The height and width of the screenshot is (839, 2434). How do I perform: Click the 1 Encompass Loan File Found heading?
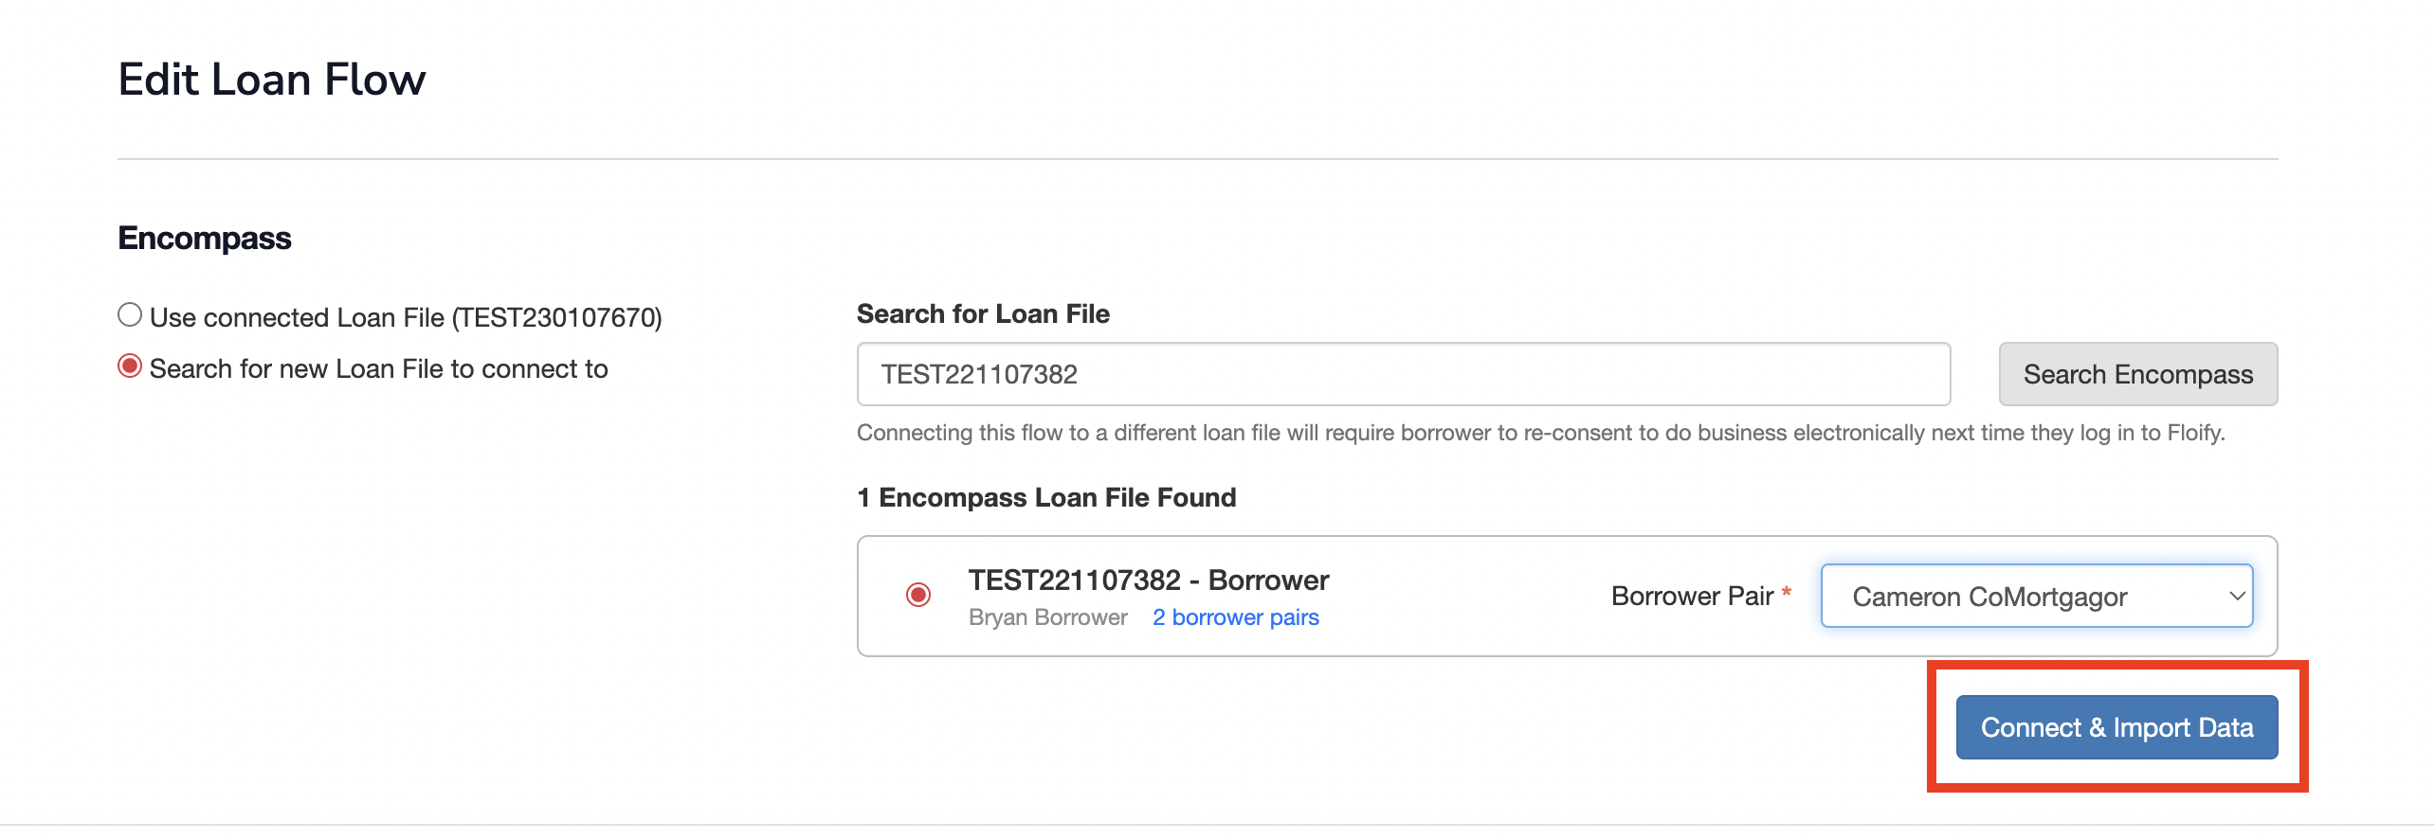click(1046, 498)
